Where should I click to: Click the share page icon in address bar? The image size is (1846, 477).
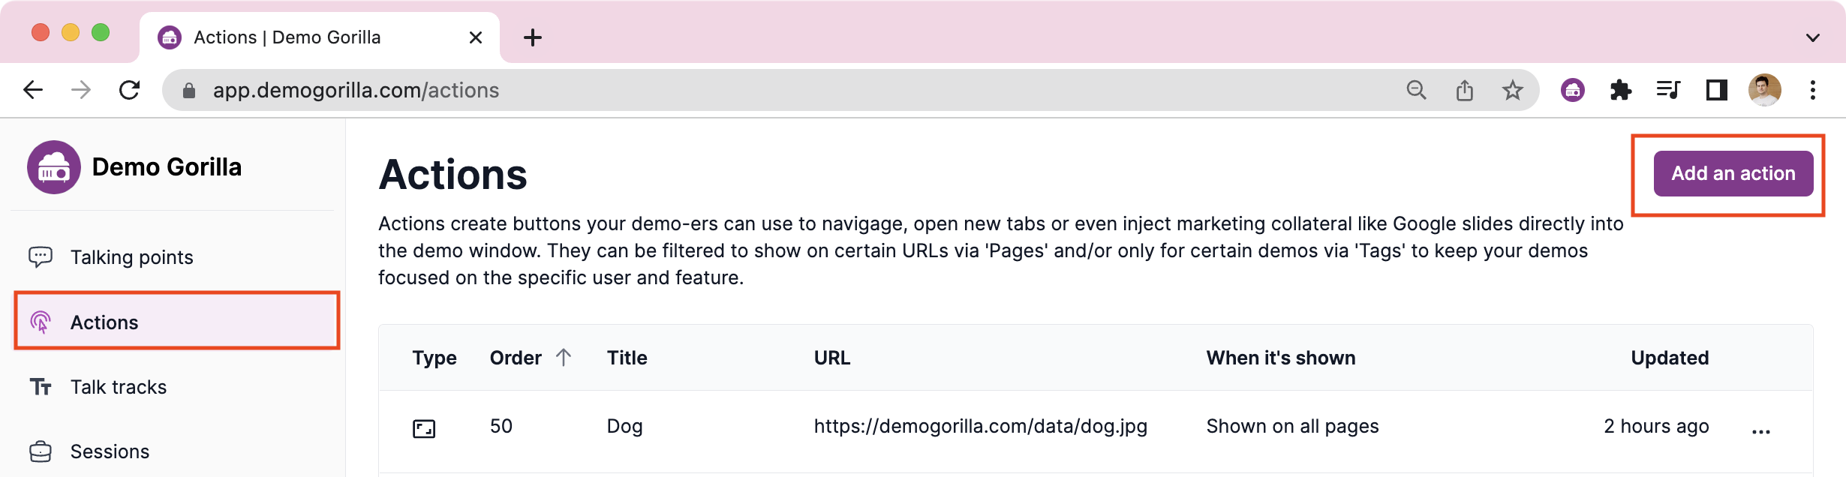pos(1465,91)
